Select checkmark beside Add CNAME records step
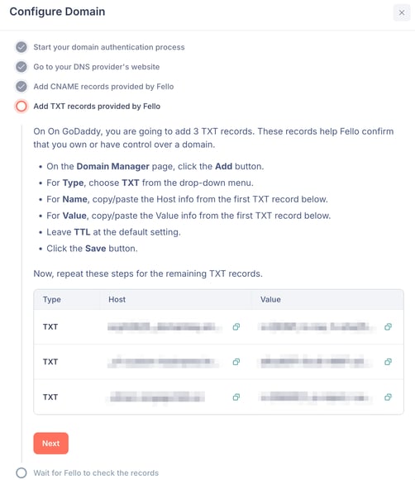The width and height of the screenshot is (415, 480). [21, 87]
